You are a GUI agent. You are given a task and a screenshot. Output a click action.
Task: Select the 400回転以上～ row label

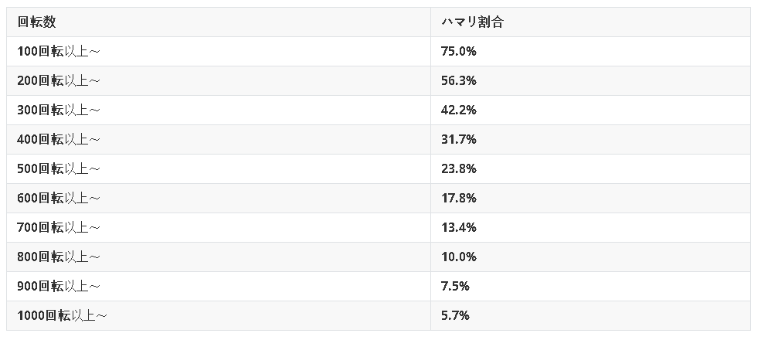coord(59,140)
